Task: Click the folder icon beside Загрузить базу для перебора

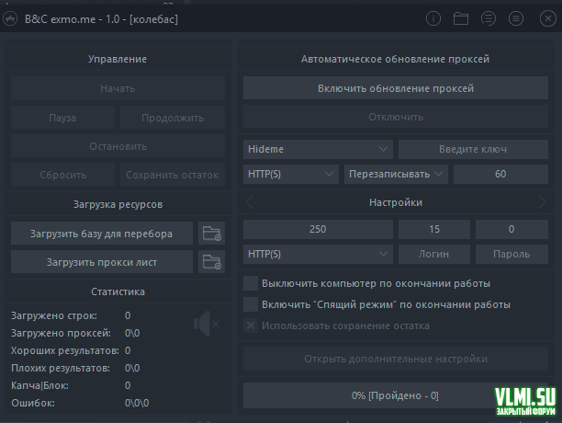Action: [x=211, y=233]
